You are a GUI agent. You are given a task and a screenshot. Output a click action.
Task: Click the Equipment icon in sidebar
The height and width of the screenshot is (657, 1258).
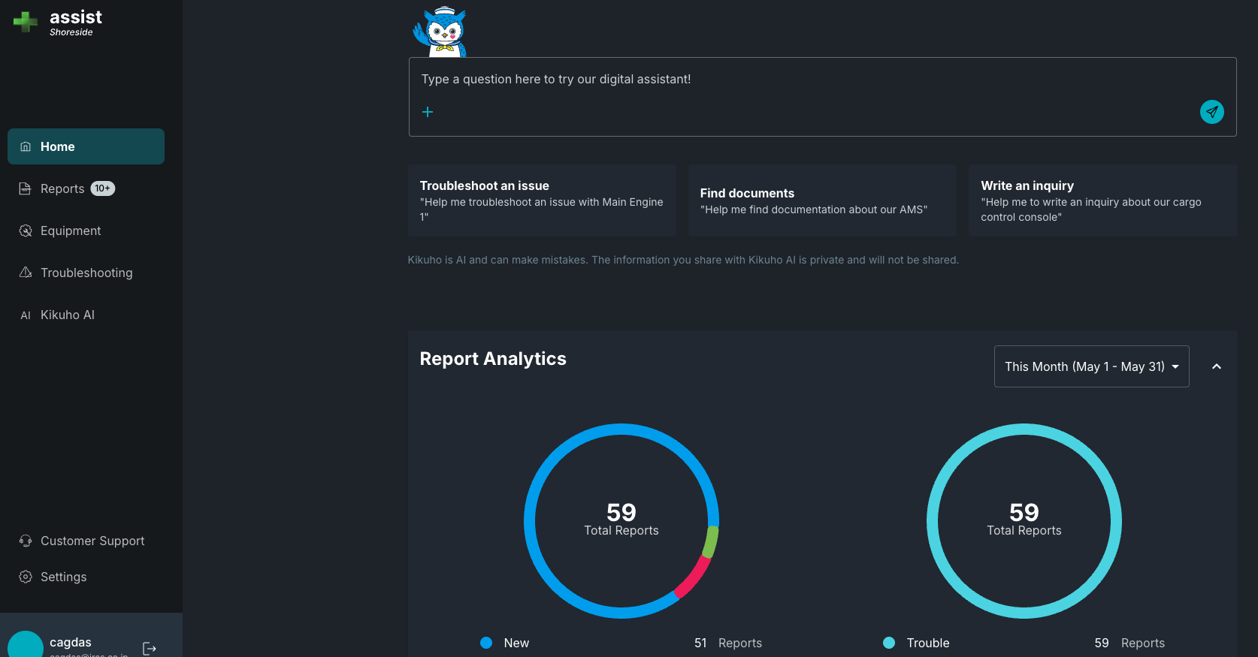click(x=26, y=231)
